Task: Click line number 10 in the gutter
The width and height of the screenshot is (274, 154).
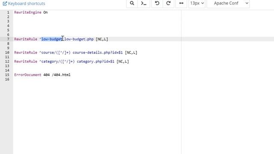Action: point(7,53)
